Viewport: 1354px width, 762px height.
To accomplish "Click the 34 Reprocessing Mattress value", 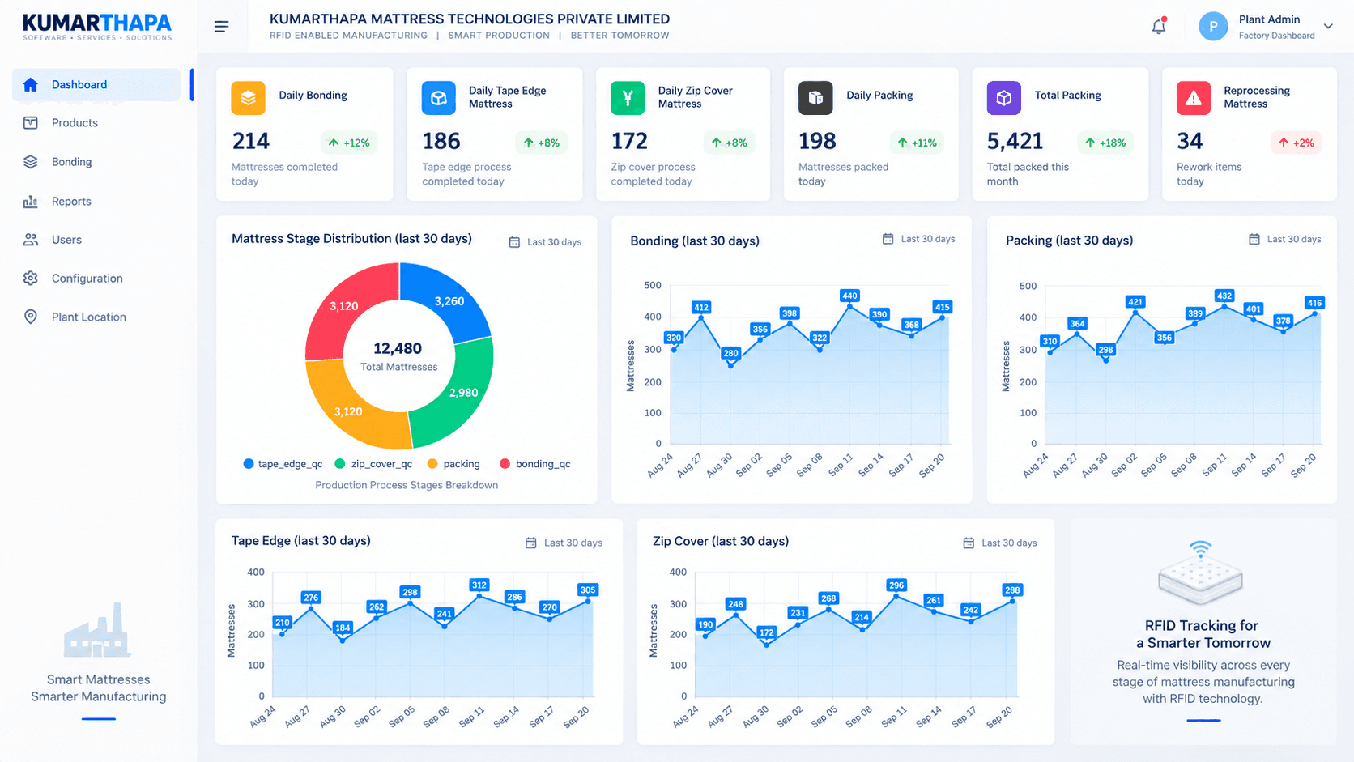I will (x=1190, y=141).
